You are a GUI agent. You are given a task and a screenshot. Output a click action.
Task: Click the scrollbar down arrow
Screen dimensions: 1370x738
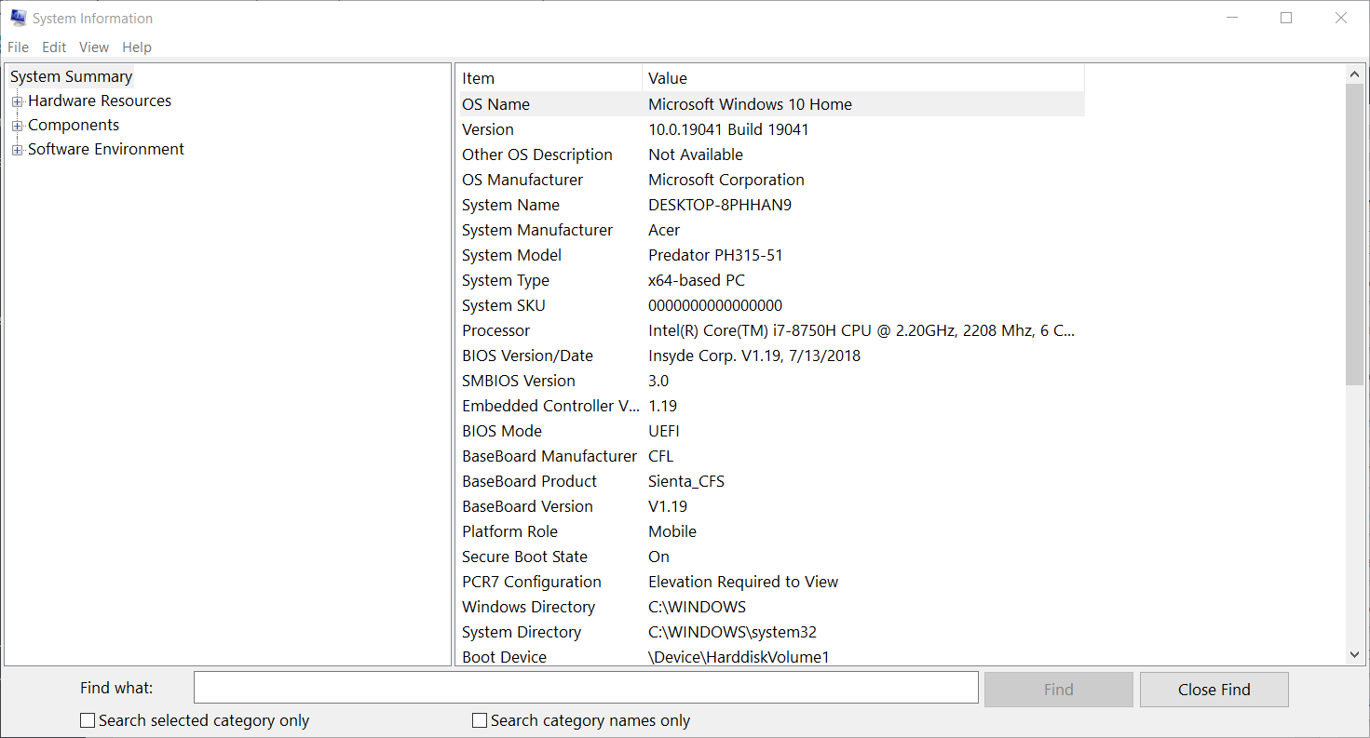[1355, 655]
